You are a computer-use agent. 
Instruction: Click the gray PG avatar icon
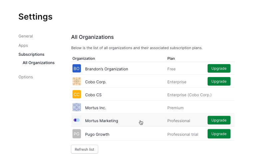[77, 134]
